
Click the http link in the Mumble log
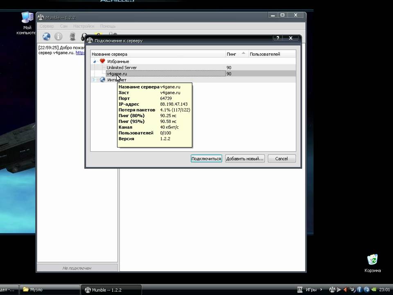click(80, 53)
